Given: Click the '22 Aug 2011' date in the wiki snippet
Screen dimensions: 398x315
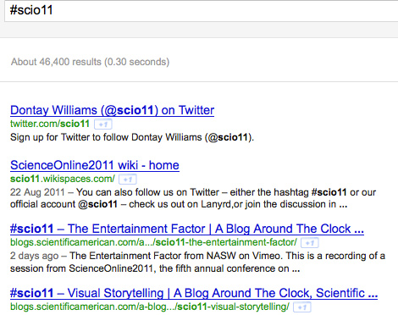Looking at the screenshot, I should 37,192.
